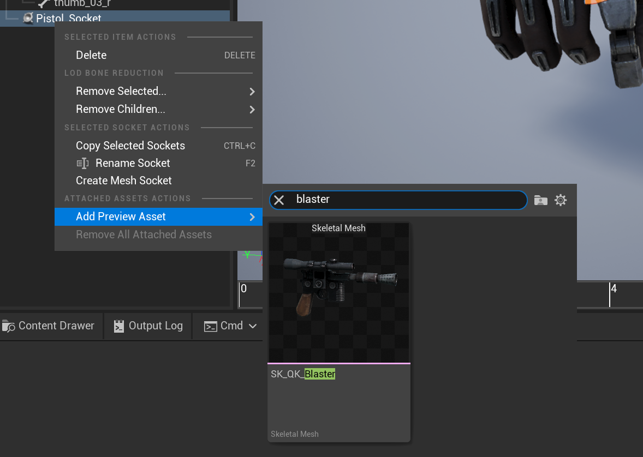
Task: Click the thumb_03_r bone icon
Action: [44, 3]
